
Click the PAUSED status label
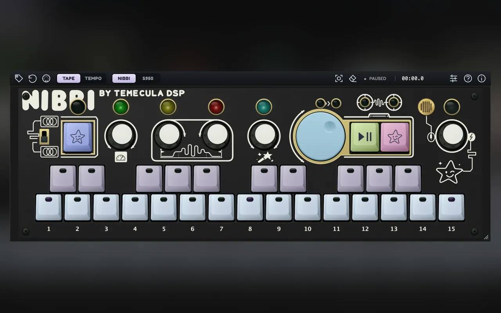click(377, 78)
